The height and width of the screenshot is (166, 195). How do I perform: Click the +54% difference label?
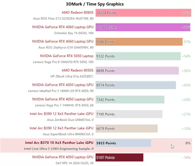coord(186,56)
